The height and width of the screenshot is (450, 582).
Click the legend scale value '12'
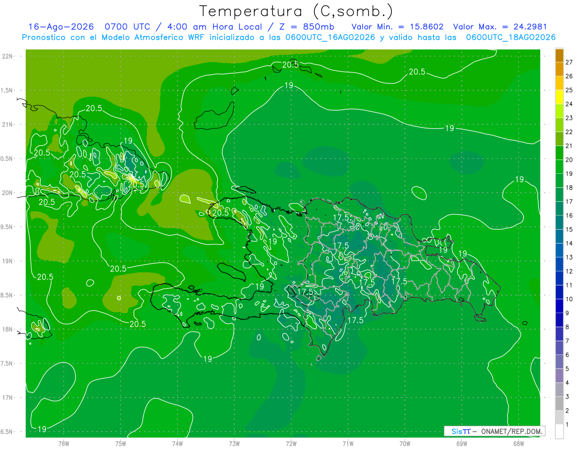[x=569, y=271]
